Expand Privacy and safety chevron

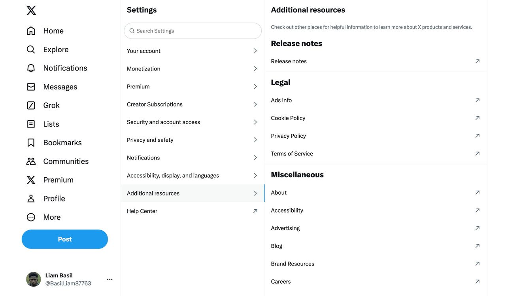[x=255, y=140]
